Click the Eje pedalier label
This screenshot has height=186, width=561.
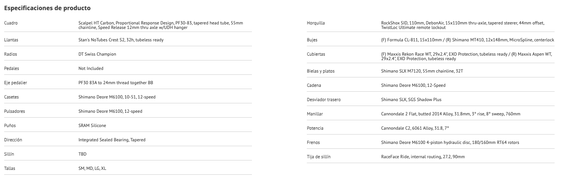(x=15, y=83)
